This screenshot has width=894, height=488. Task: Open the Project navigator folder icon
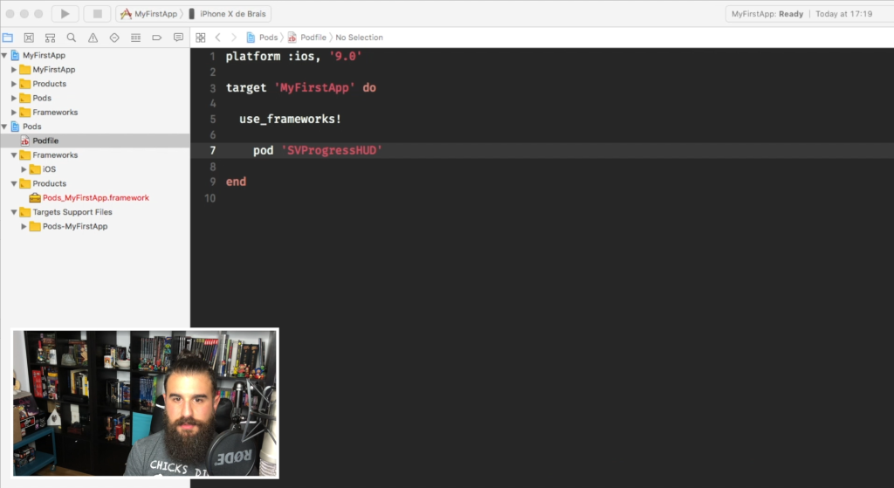tap(8, 38)
